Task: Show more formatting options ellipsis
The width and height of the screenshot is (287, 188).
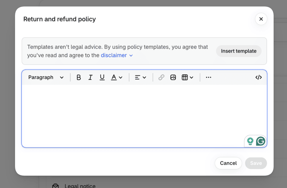Action: 208,77
